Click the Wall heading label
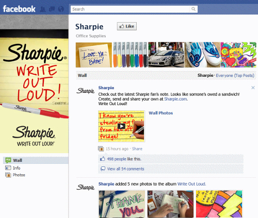Image resolution: width=258 pixels, height=218 pixels. click(82, 75)
